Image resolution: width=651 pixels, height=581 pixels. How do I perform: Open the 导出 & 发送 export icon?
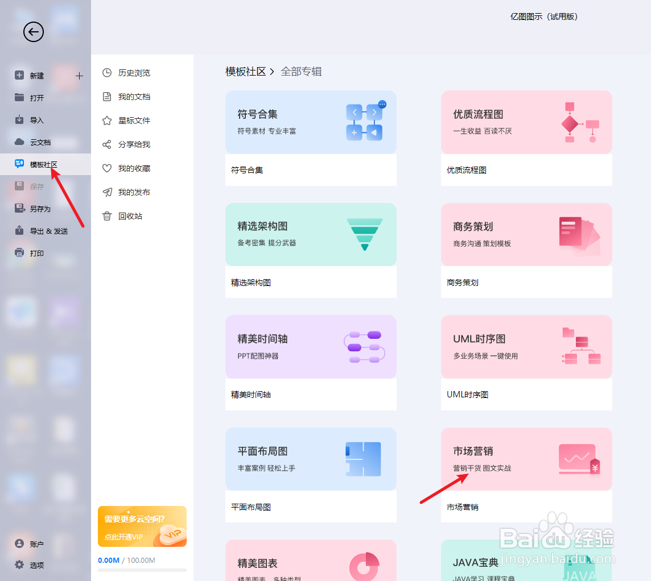click(x=18, y=230)
